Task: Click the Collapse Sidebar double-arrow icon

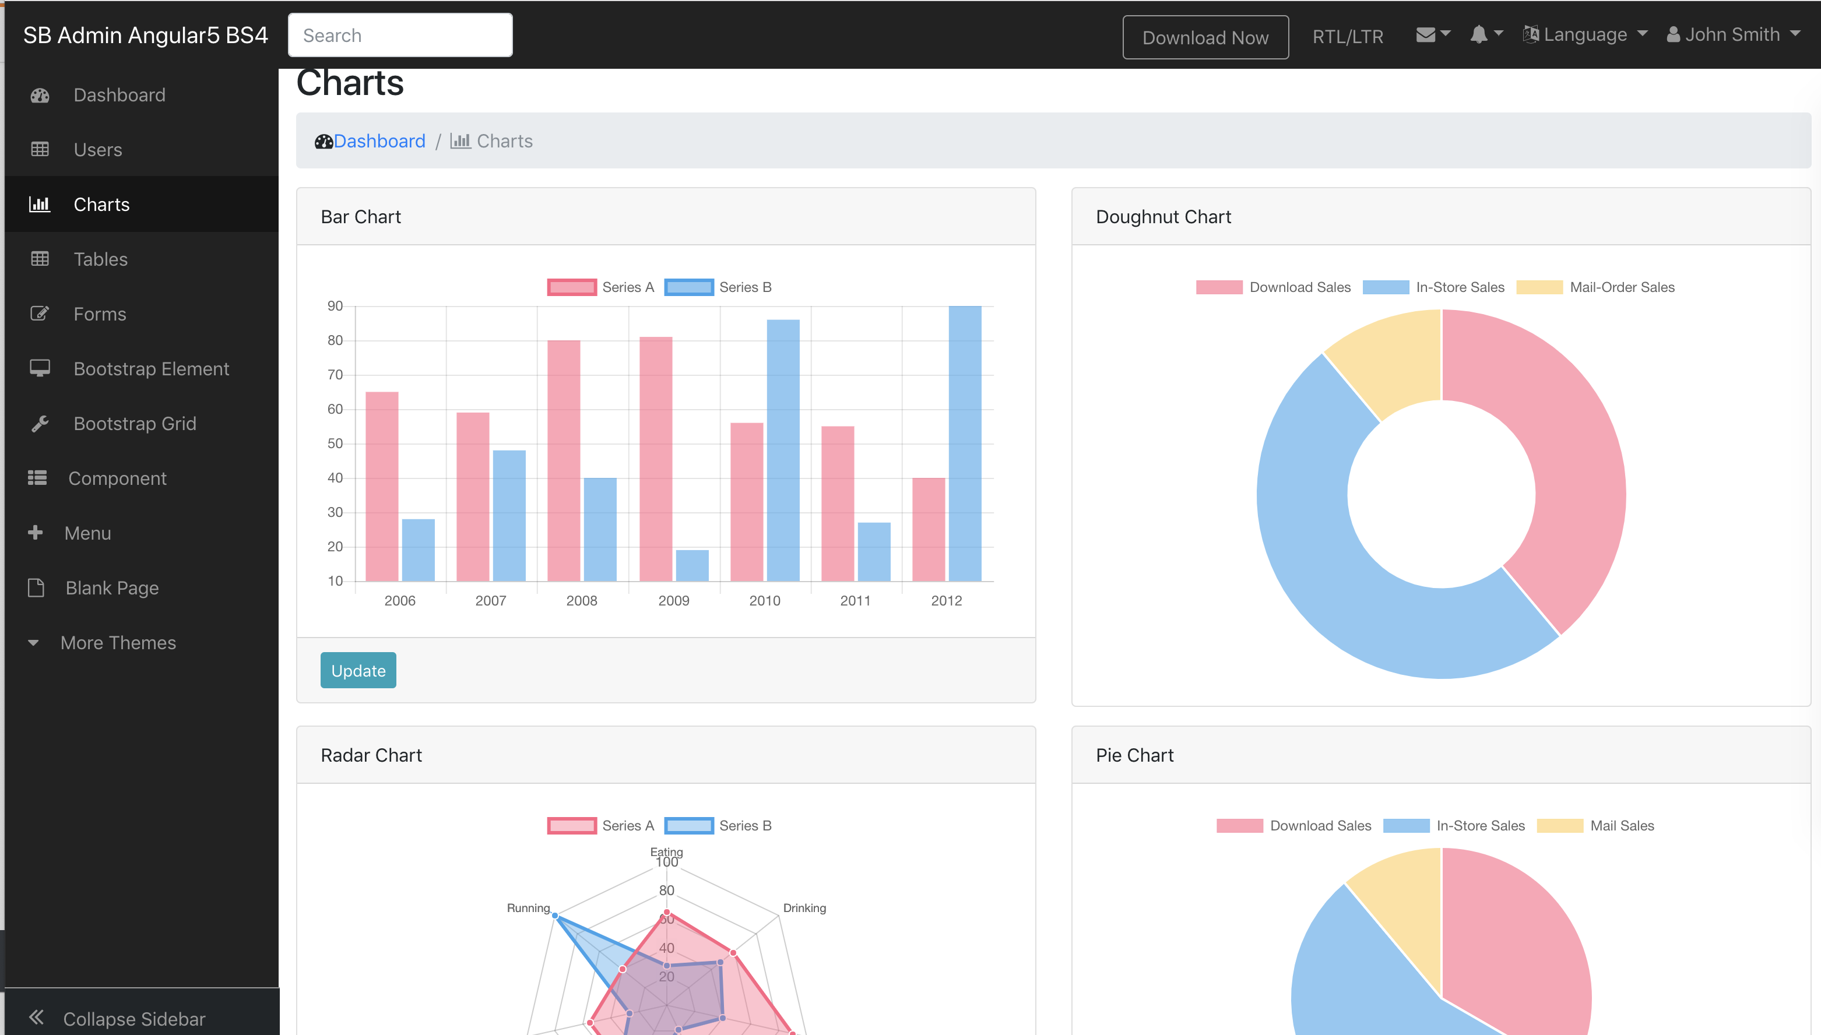Action: [x=36, y=1018]
